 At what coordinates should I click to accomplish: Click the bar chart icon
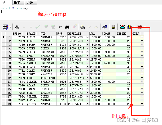(x=129, y=27)
